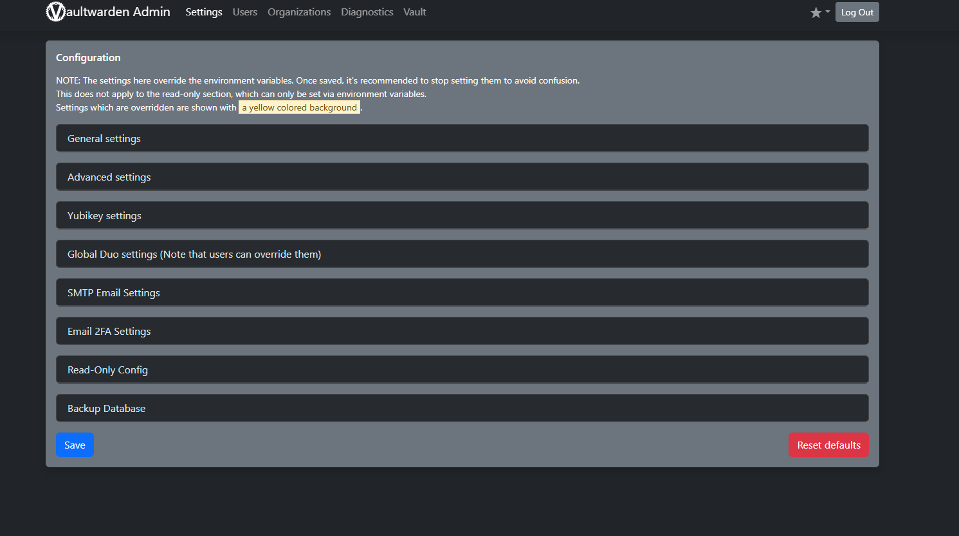
Task: Expand the Backup Database section
Action: [x=462, y=408]
